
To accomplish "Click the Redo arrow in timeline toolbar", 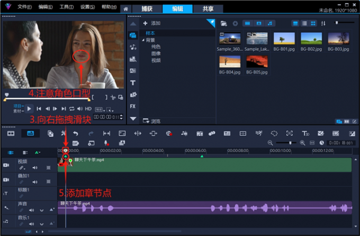I will click(91, 134).
